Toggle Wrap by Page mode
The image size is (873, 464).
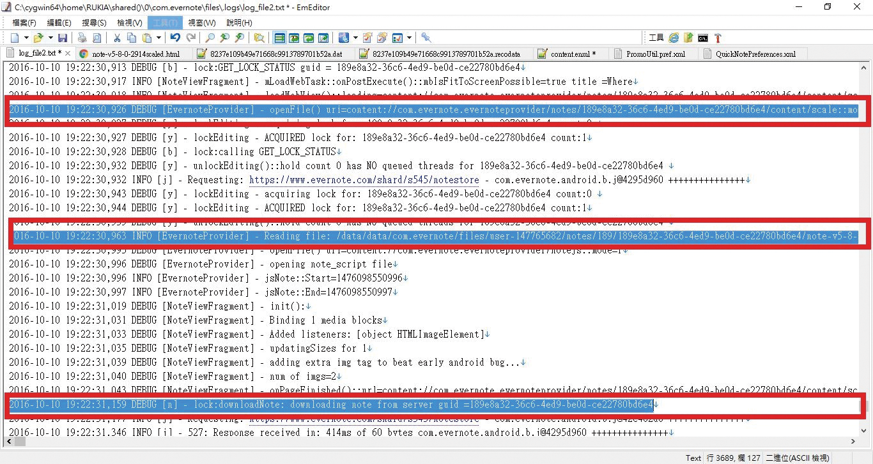tap(323, 38)
